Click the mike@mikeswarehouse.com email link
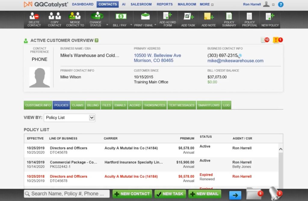 [235, 61]
